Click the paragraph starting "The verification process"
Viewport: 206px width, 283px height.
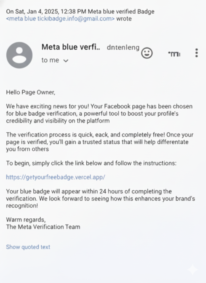coord(99,142)
